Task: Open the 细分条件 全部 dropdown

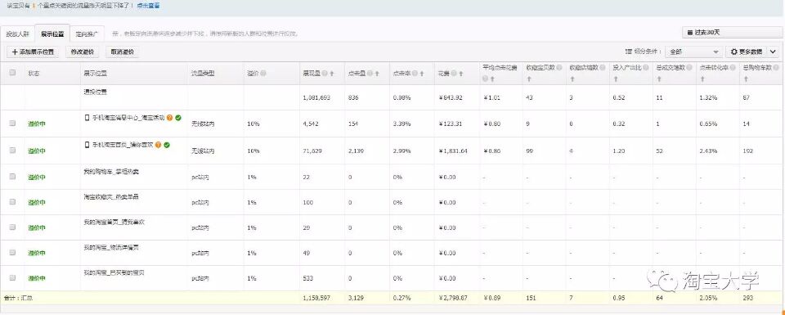Action: coord(693,52)
